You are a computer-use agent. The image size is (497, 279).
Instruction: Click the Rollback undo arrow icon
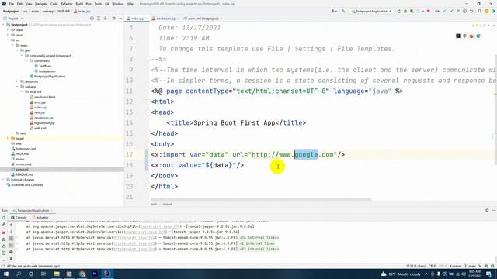point(471,11)
